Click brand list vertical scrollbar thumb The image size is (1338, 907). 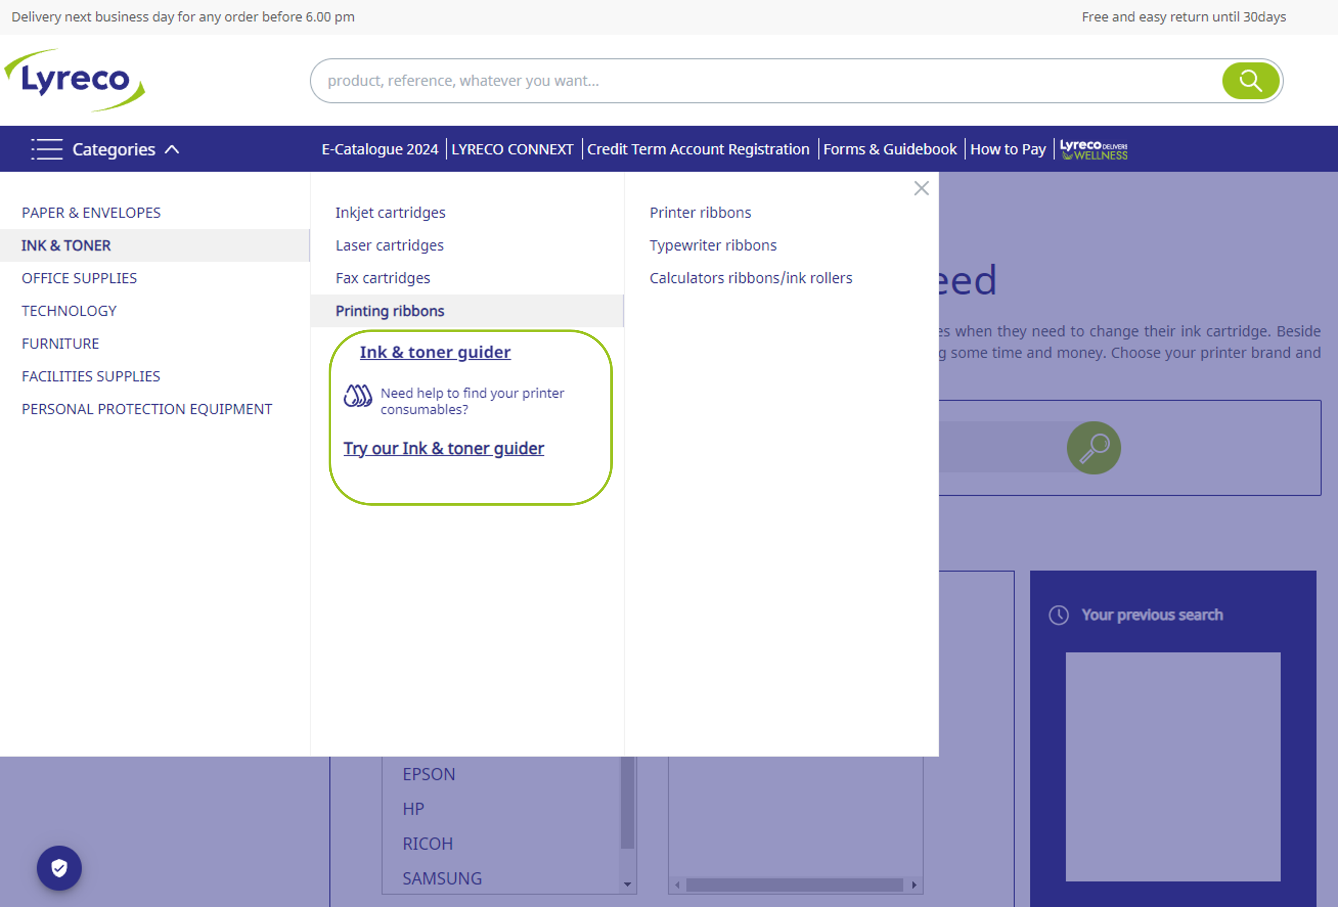click(628, 803)
